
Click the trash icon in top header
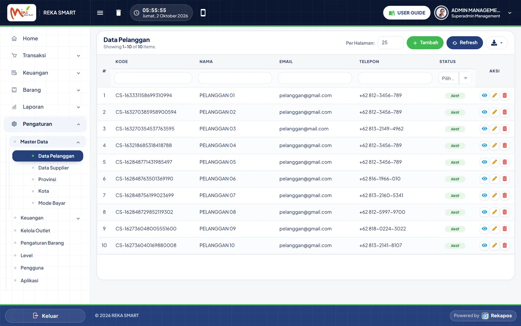pos(119,13)
